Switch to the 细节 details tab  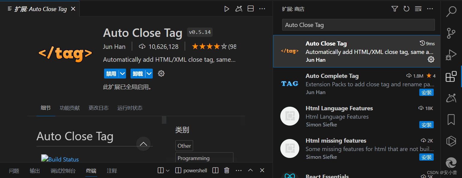tap(46, 108)
